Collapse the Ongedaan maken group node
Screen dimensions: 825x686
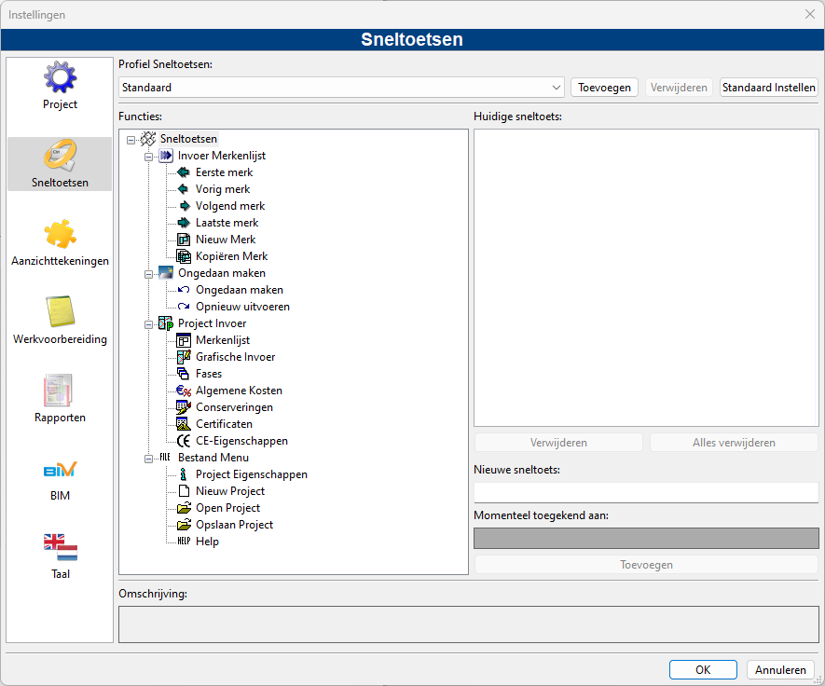(x=148, y=273)
